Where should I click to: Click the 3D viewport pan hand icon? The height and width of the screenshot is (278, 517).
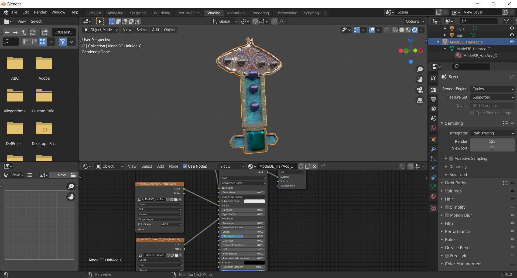(x=420, y=80)
